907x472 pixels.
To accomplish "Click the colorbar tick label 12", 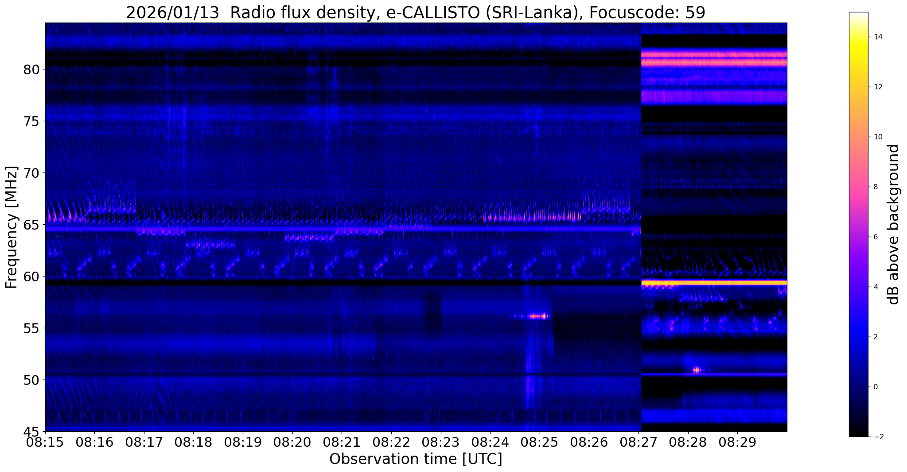I will [x=877, y=87].
